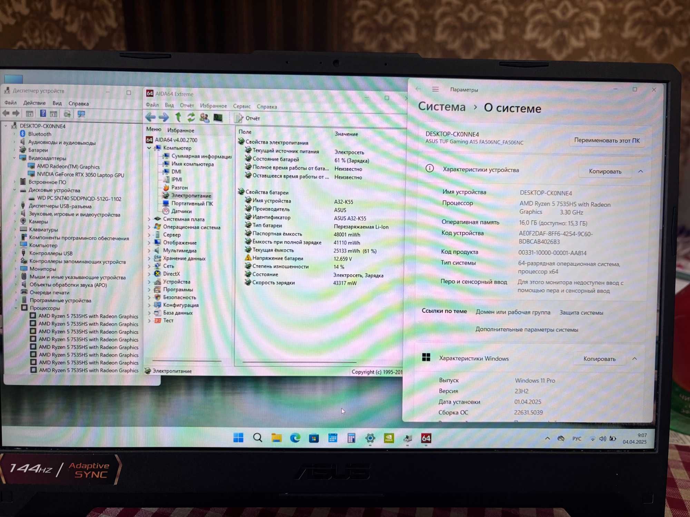Image resolution: width=690 pixels, height=517 pixels.
Task: Copy Windows specifications Копировать button
Action: (x=599, y=359)
